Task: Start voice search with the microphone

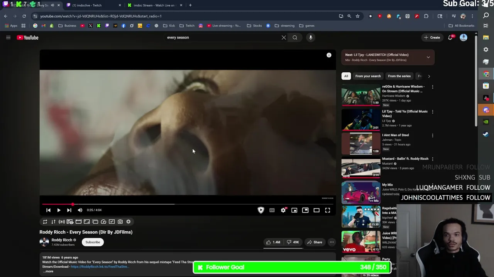Action: [x=311, y=37]
